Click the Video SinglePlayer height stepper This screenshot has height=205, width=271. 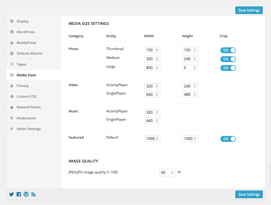pyautogui.click(x=195, y=94)
